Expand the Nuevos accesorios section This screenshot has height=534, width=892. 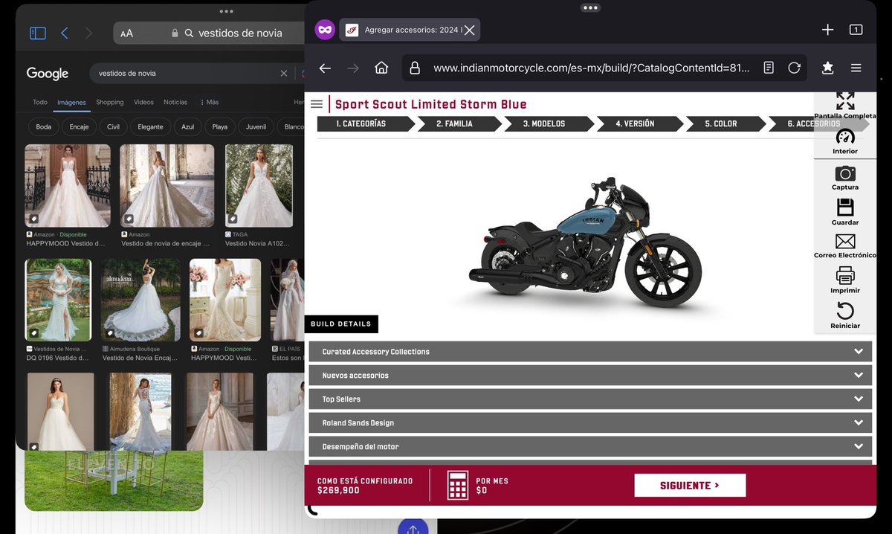[x=590, y=375]
